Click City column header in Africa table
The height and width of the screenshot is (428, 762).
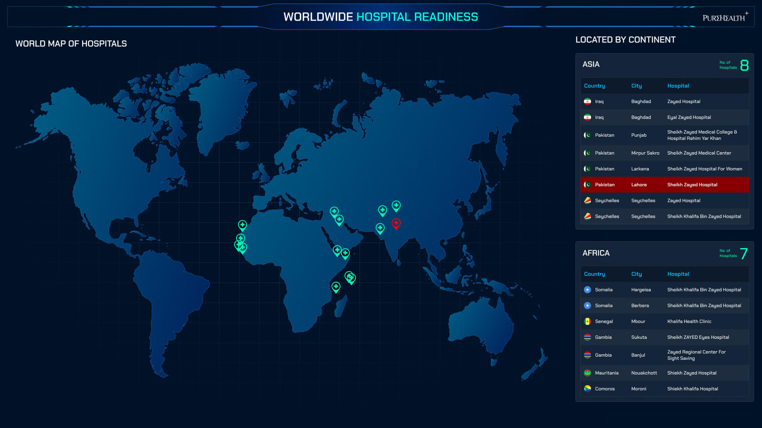(x=636, y=274)
